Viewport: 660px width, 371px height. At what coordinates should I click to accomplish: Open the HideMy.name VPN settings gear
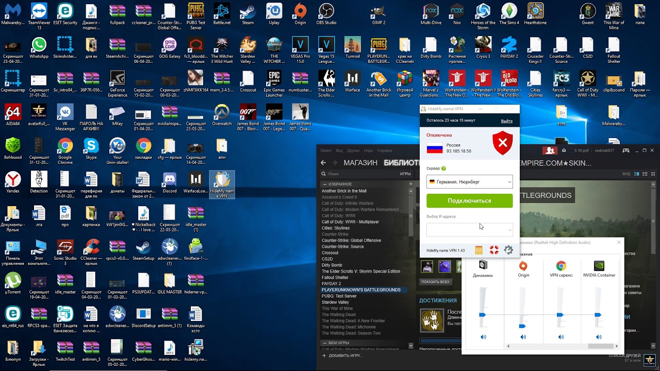pyautogui.click(x=508, y=250)
